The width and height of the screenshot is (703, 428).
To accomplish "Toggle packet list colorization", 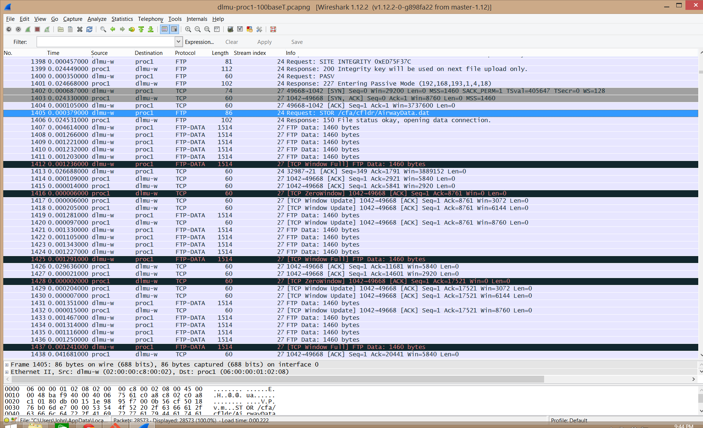I will (x=165, y=29).
